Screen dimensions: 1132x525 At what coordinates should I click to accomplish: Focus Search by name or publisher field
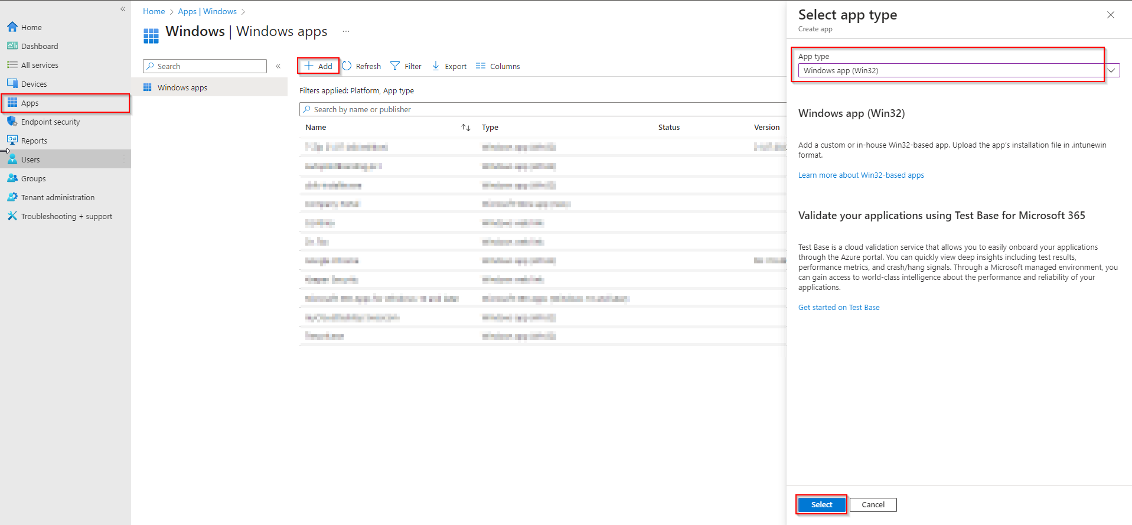pos(543,109)
